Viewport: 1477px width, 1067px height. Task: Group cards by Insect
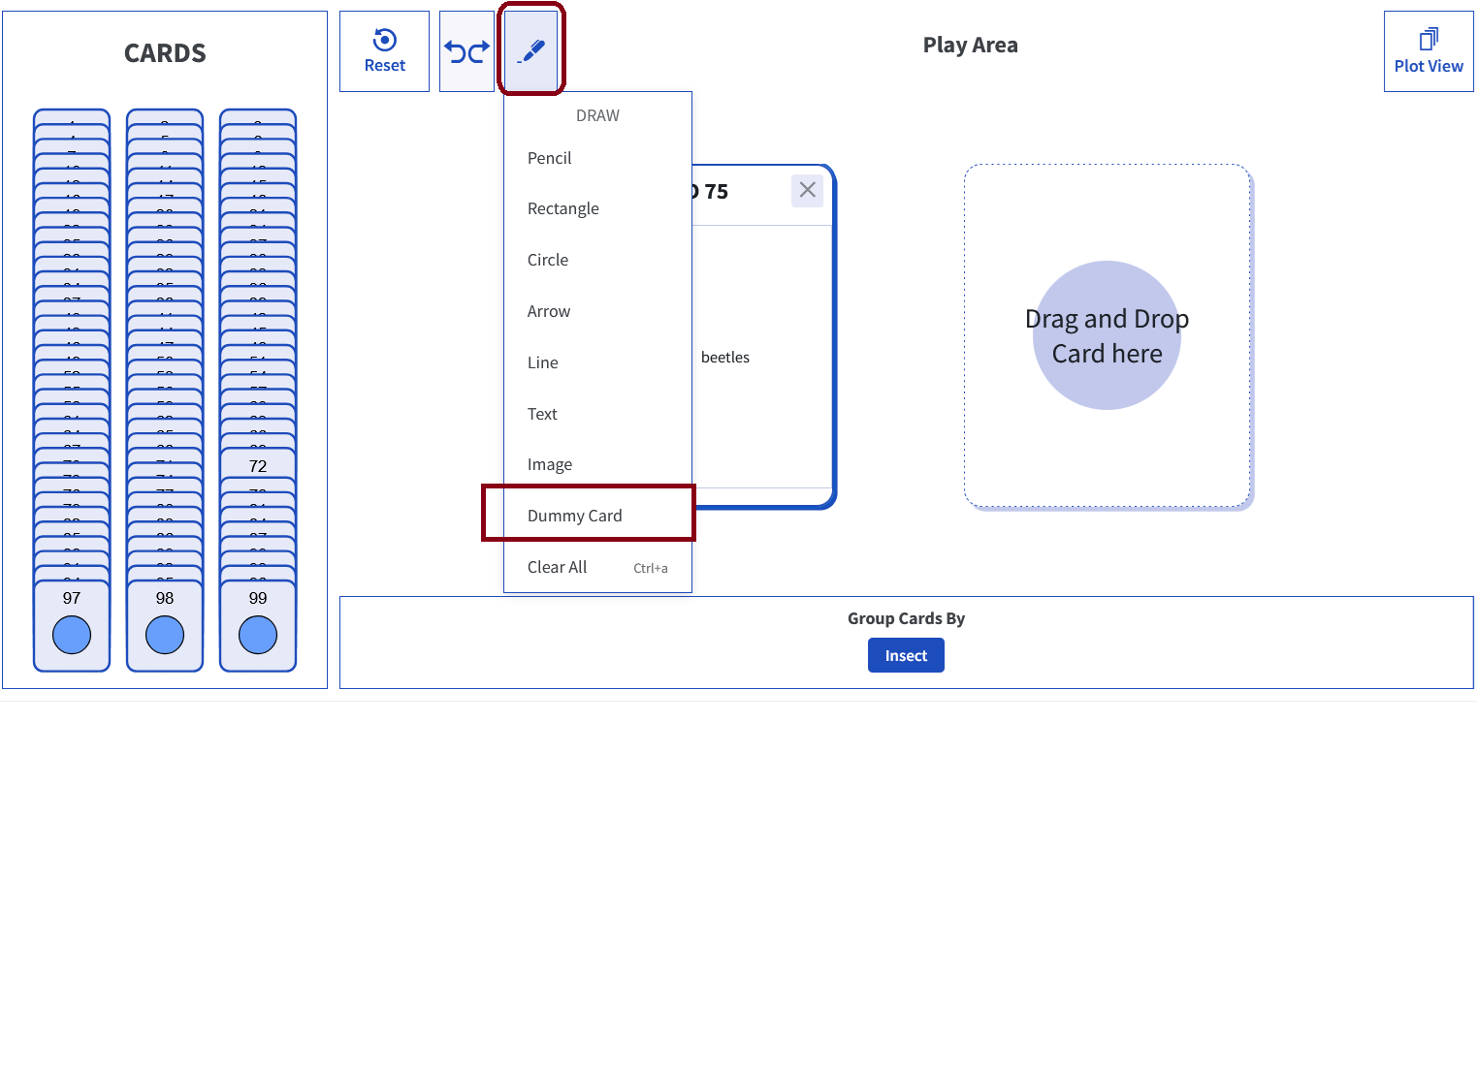[x=905, y=656]
